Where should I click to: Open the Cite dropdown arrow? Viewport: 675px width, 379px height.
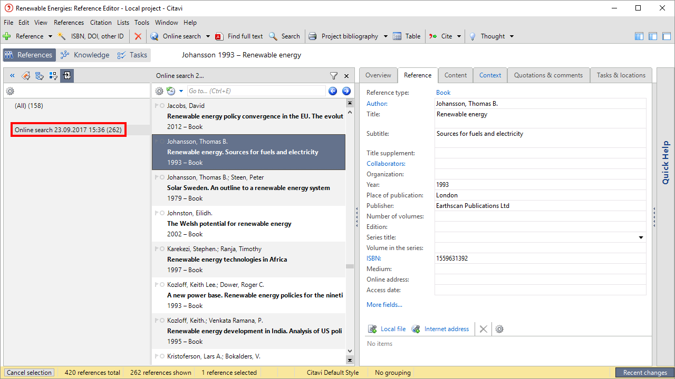(459, 36)
